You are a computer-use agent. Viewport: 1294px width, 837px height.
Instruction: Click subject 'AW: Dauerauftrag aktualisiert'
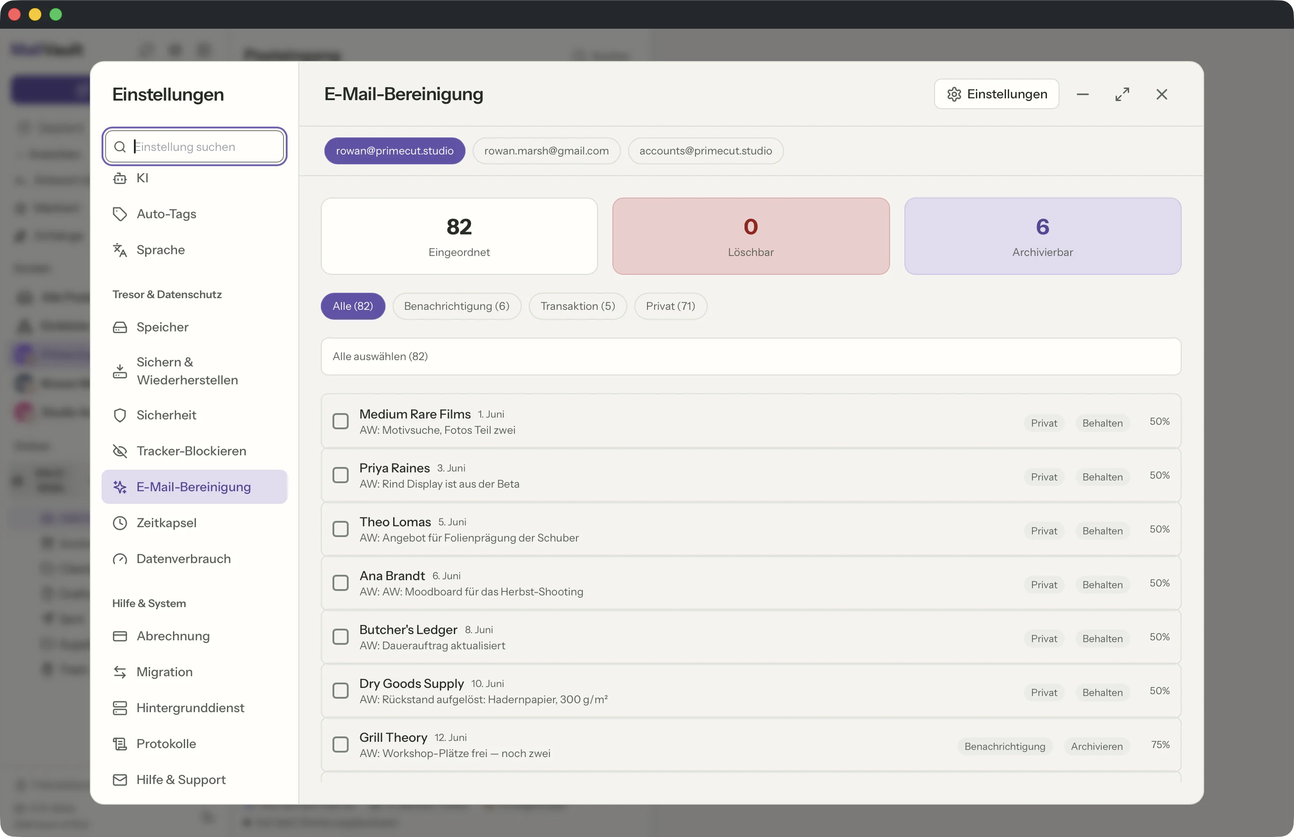tap(432, 645)
